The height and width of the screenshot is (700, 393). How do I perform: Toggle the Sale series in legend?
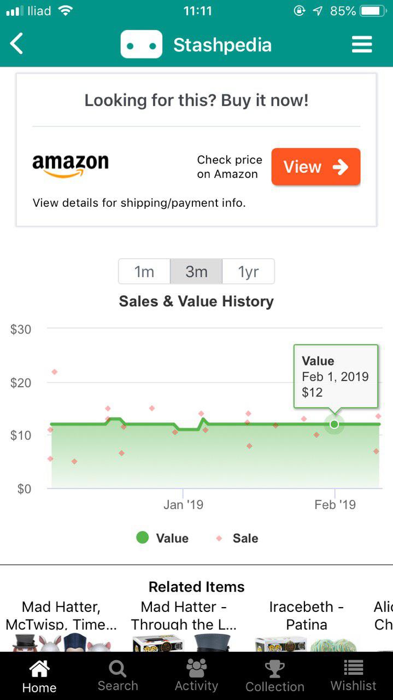[237, 538]
